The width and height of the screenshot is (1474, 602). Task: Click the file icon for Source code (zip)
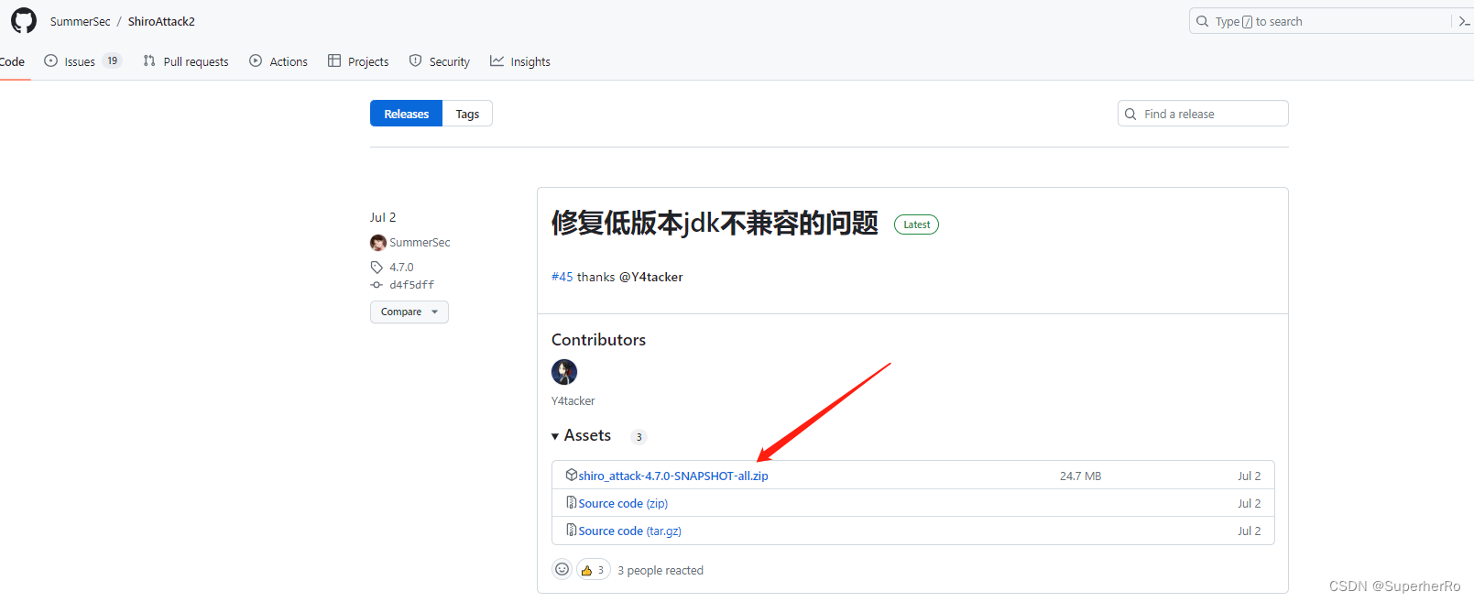click(572, 502)
